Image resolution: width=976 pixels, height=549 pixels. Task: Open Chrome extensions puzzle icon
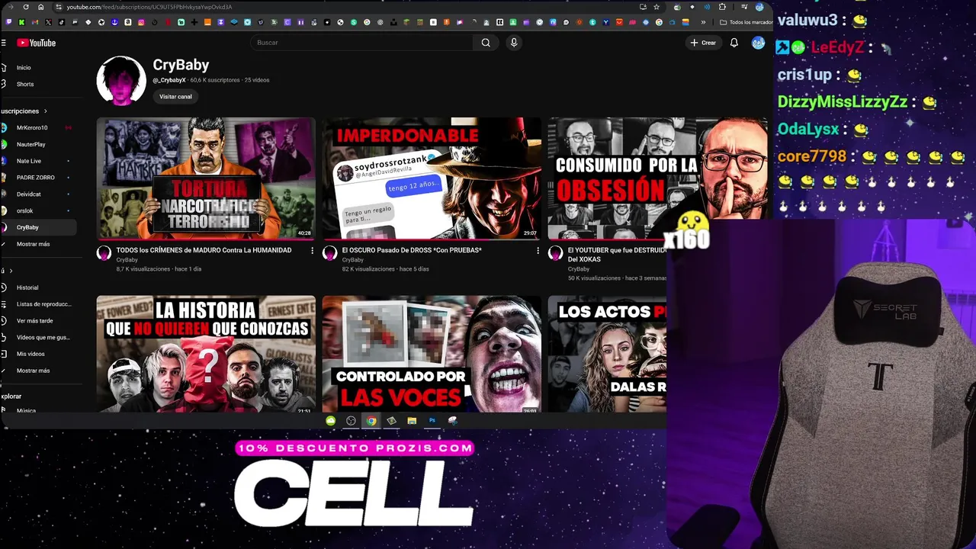[722, 7]
